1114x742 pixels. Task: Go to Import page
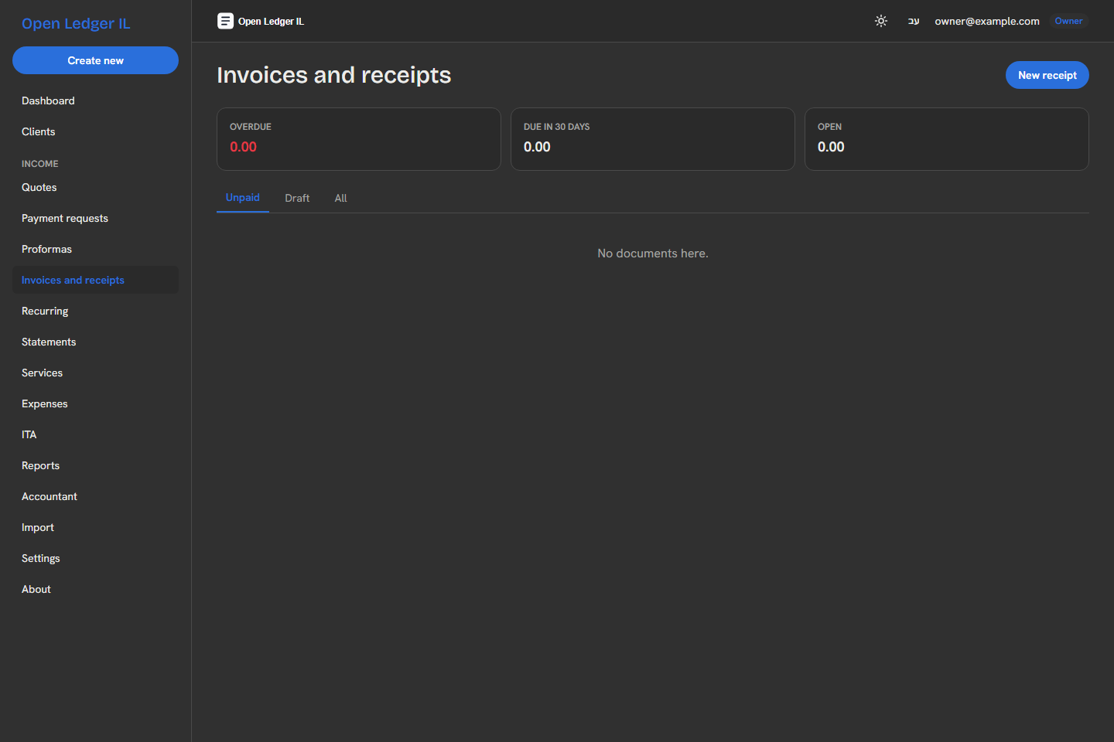click(x=95, y=527)
